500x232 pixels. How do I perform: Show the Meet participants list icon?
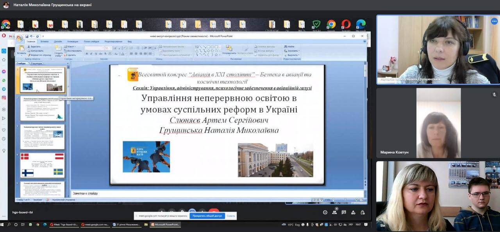click(x=335, y=212)
